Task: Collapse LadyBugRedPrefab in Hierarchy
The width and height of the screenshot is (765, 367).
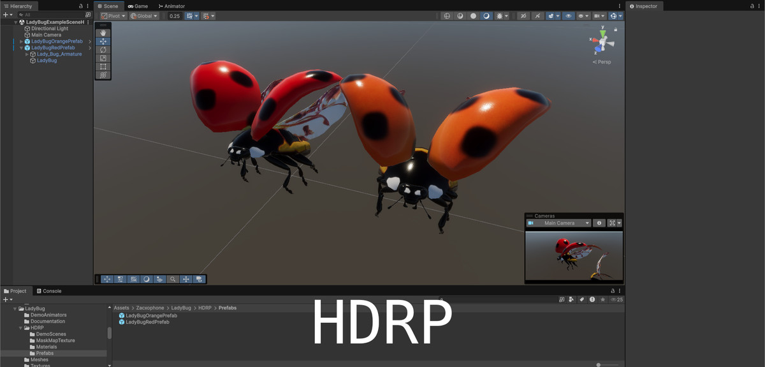Action: (21, 48)
